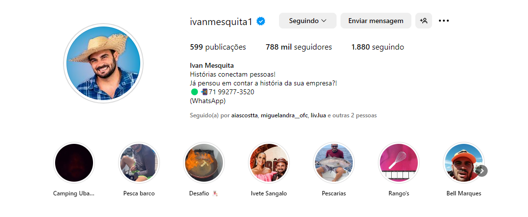View the Ivete Sangalo highlight
Screen dimensions: 528x217
click(269, 163)
